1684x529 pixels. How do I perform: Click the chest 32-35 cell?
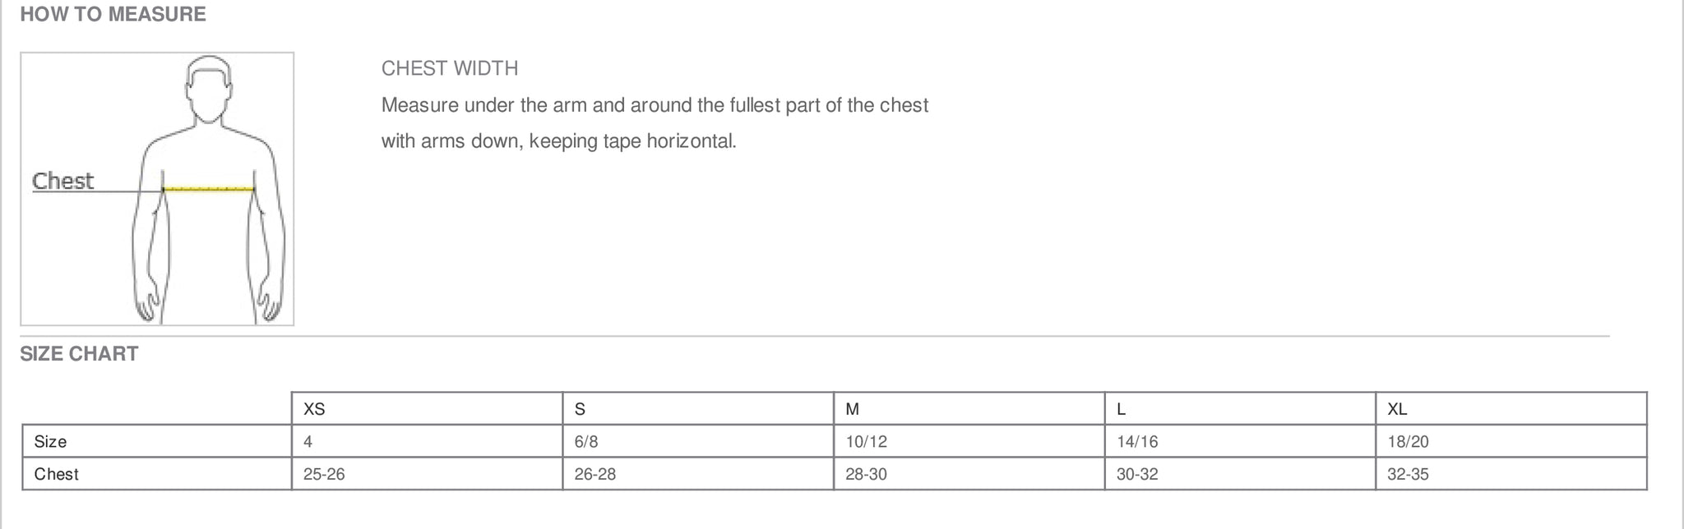pyautogui.click(x=1511, y=474)
